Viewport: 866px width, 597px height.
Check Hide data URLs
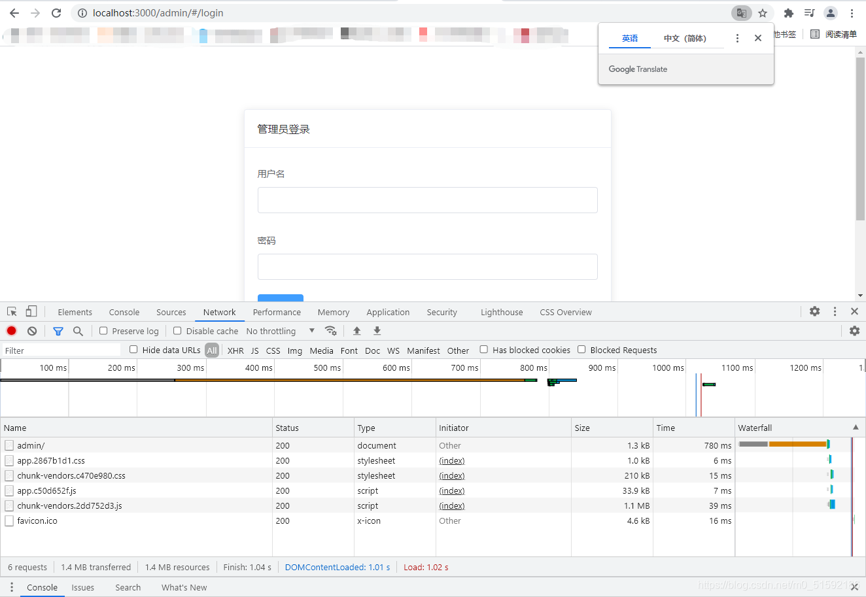[x=133, y=350]
